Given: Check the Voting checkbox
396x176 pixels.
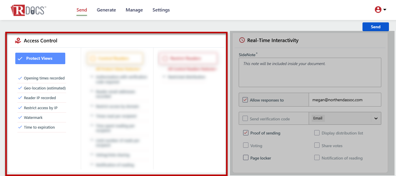Looking at the screenshot, I should (x=246, y=145).
